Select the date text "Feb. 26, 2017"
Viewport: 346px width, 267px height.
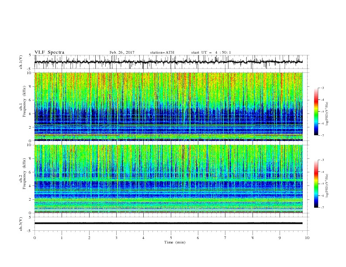tap(122, 52)
